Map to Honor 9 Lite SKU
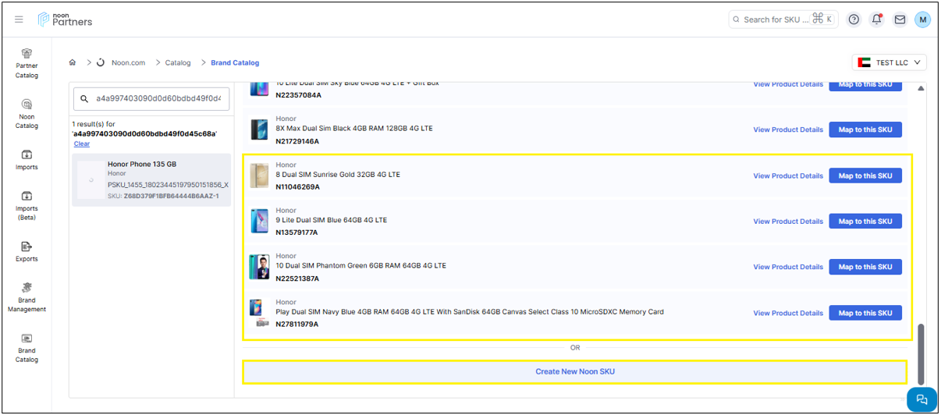 pos(865,222)
